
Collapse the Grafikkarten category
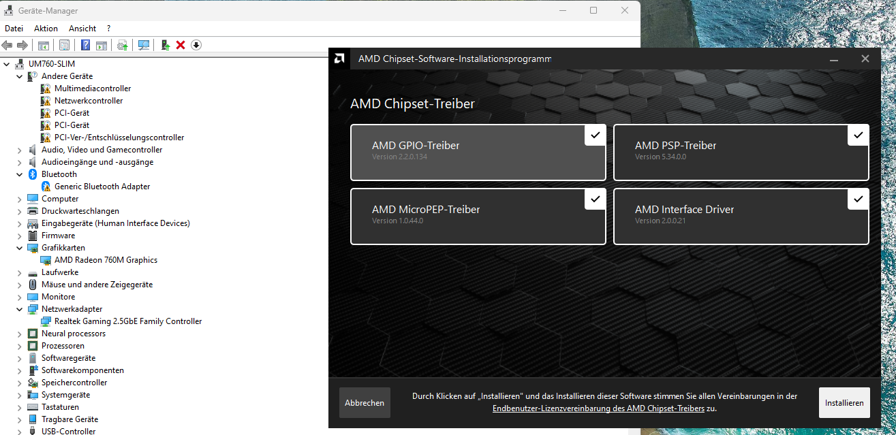[20, 248]
